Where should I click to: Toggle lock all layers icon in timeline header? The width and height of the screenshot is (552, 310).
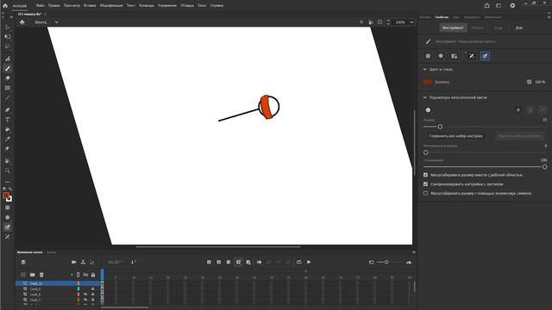93,275
